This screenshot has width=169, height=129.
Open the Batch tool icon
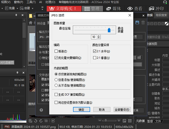tap(6, 8)
